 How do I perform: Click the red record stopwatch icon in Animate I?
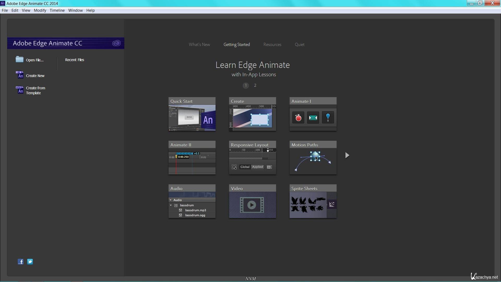298,118
